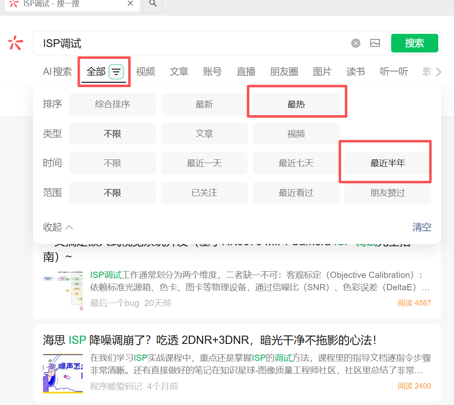Open the 文章 tab in the tab bar
Image resolution: width=454 pixels, height=405 pixels.
(x=179, y=71)
